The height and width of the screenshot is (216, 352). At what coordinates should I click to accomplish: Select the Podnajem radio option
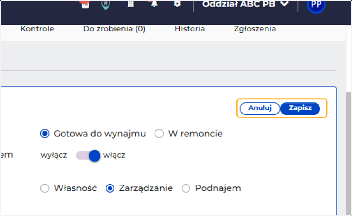pos(186,188)
